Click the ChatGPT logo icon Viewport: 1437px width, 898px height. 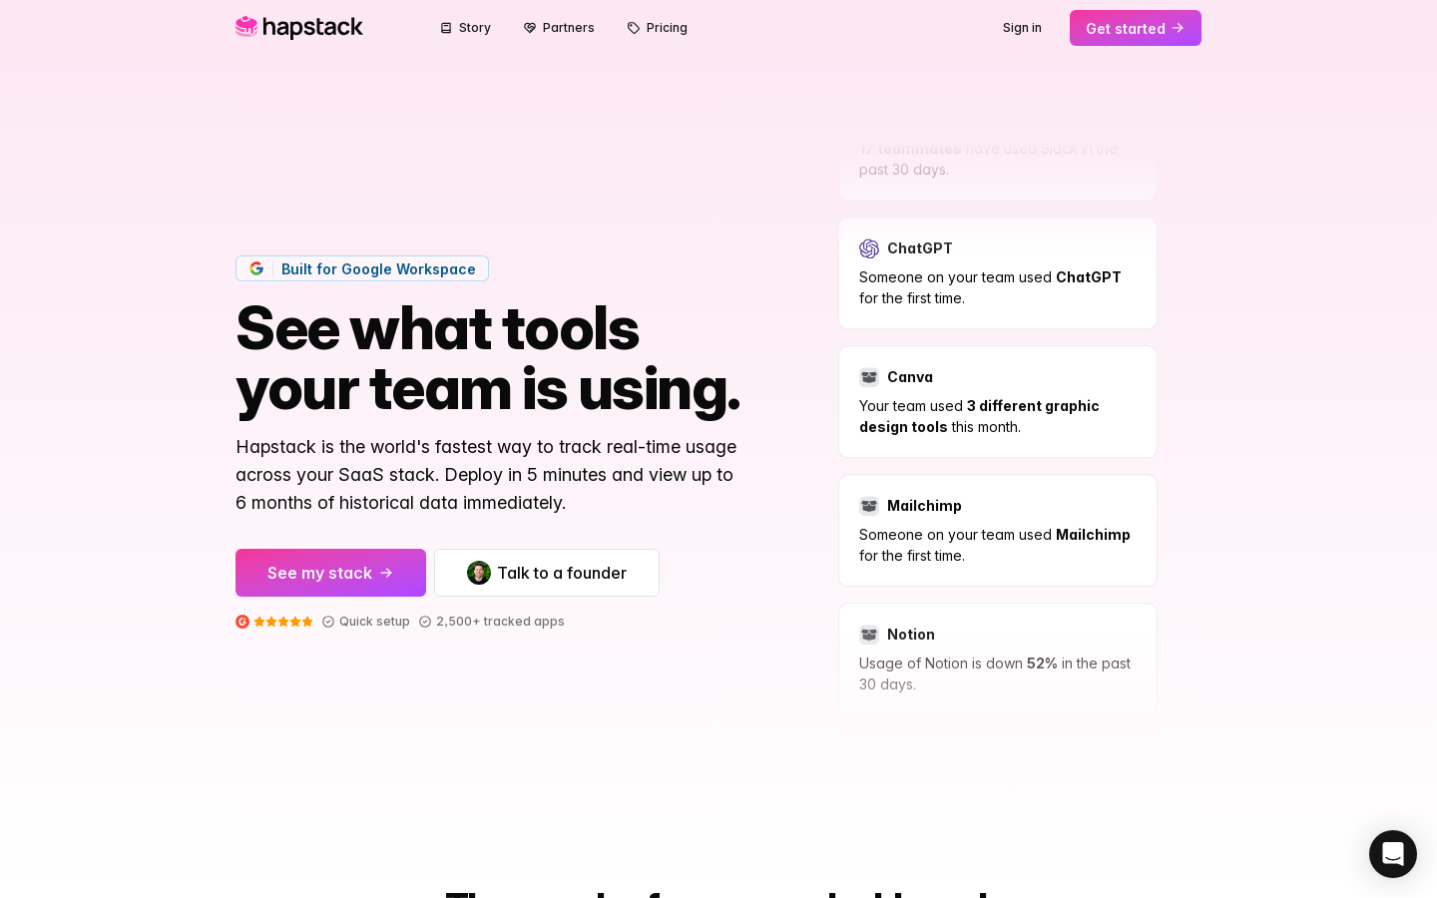pyautogui.click(x=869, y=248)
